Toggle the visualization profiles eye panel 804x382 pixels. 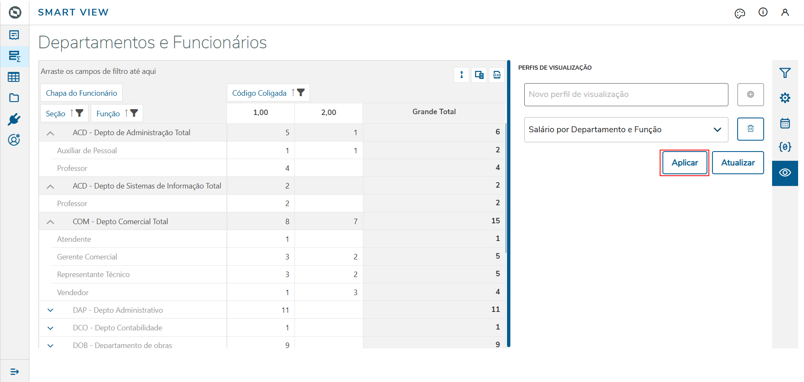click(785, 173)
